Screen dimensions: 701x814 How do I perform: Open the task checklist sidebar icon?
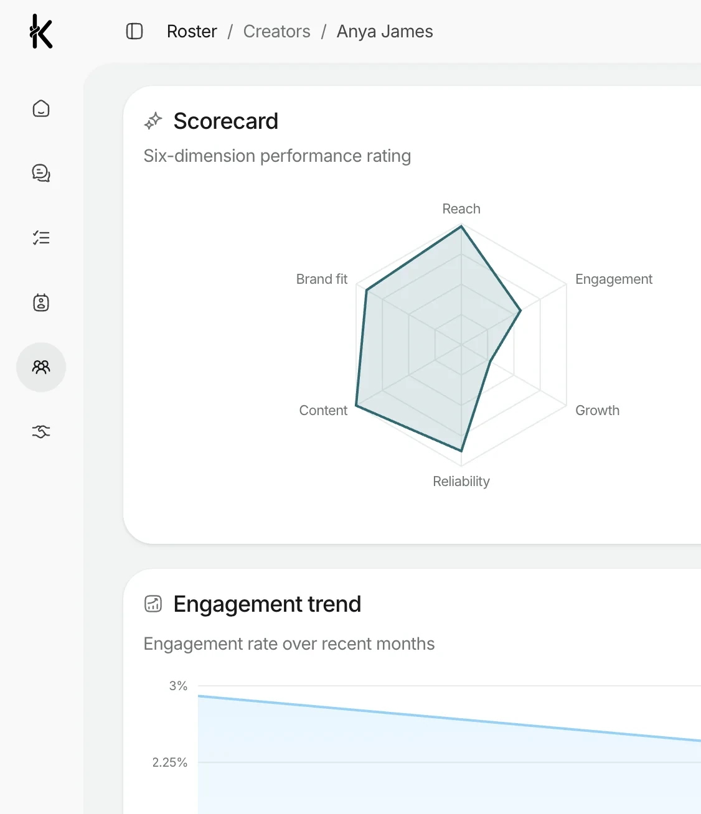click(x=41, y=238)
